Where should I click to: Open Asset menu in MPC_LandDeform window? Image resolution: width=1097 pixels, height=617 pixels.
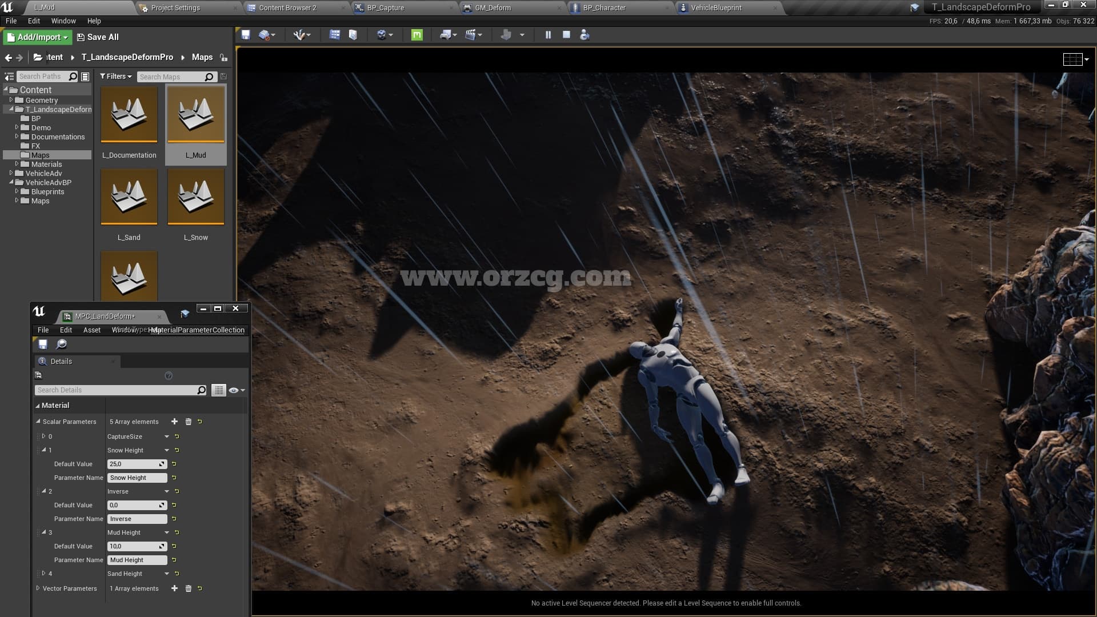(x=91, y=330)
